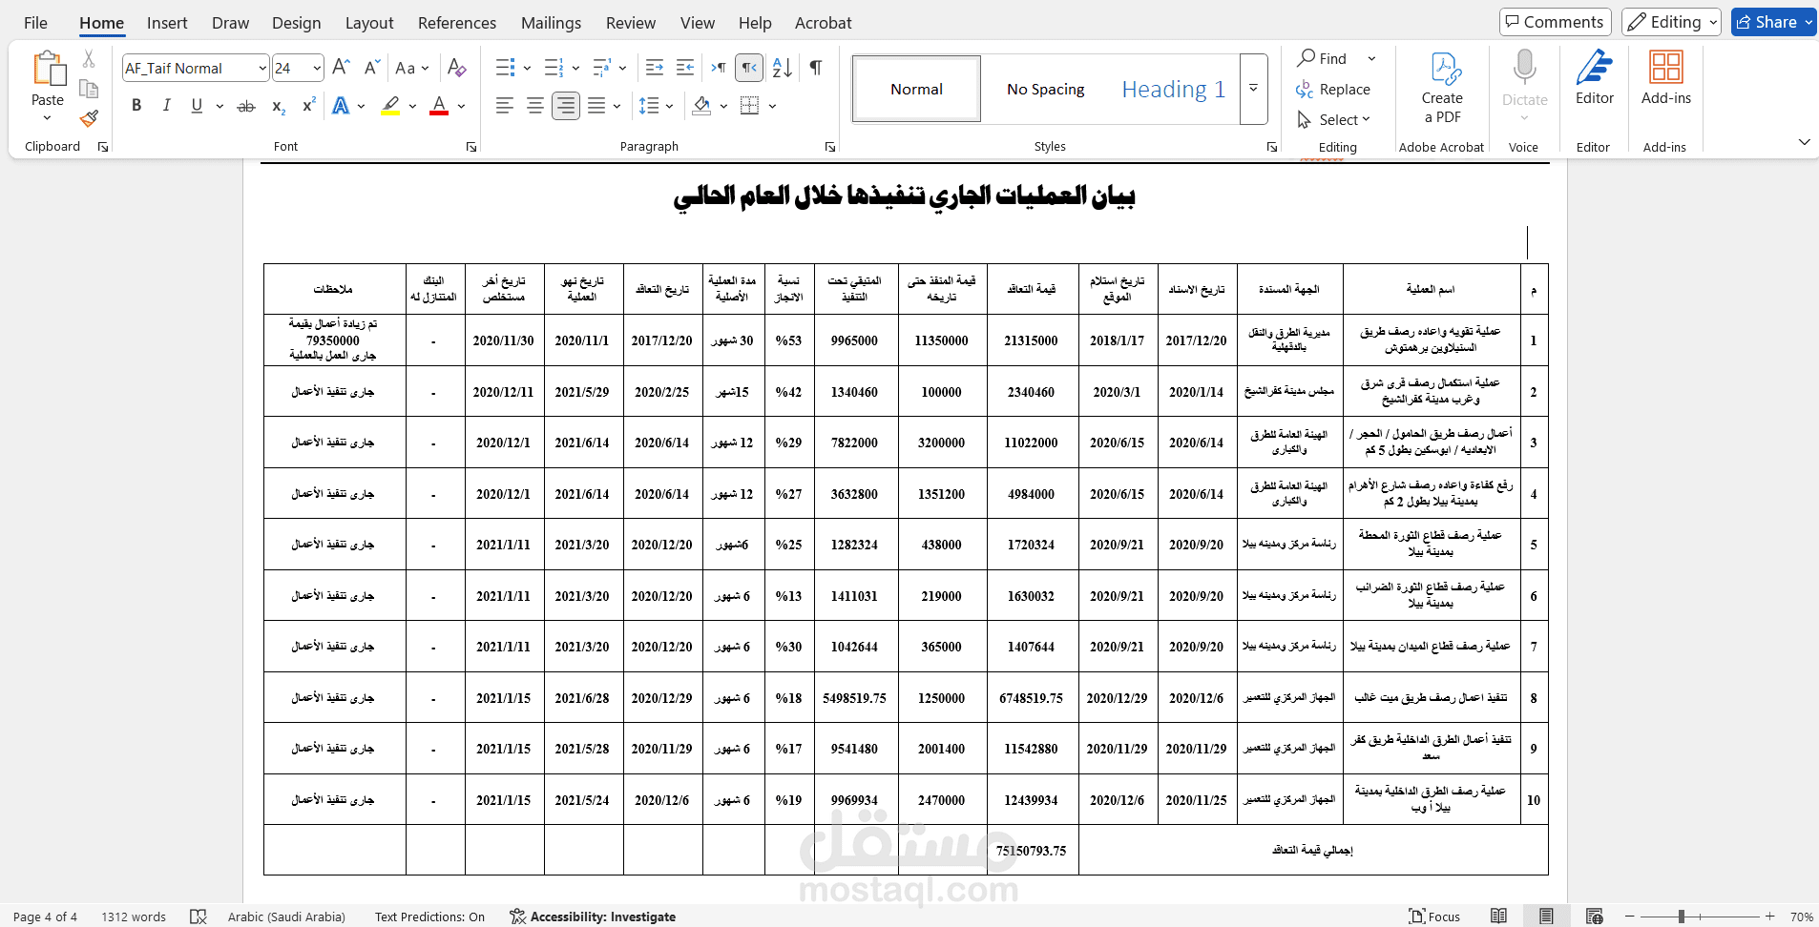Expand the Styles gallery
Image resolution: width=1819 pixels, height=927 pixels.
[x=1253, y=89]
